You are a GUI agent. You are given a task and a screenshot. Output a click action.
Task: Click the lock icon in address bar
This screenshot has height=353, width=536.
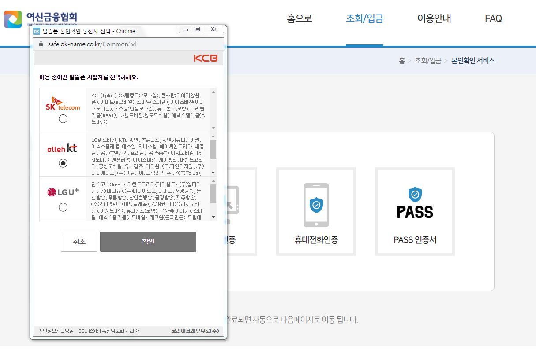pyautogui.click(x=41, y=44)
